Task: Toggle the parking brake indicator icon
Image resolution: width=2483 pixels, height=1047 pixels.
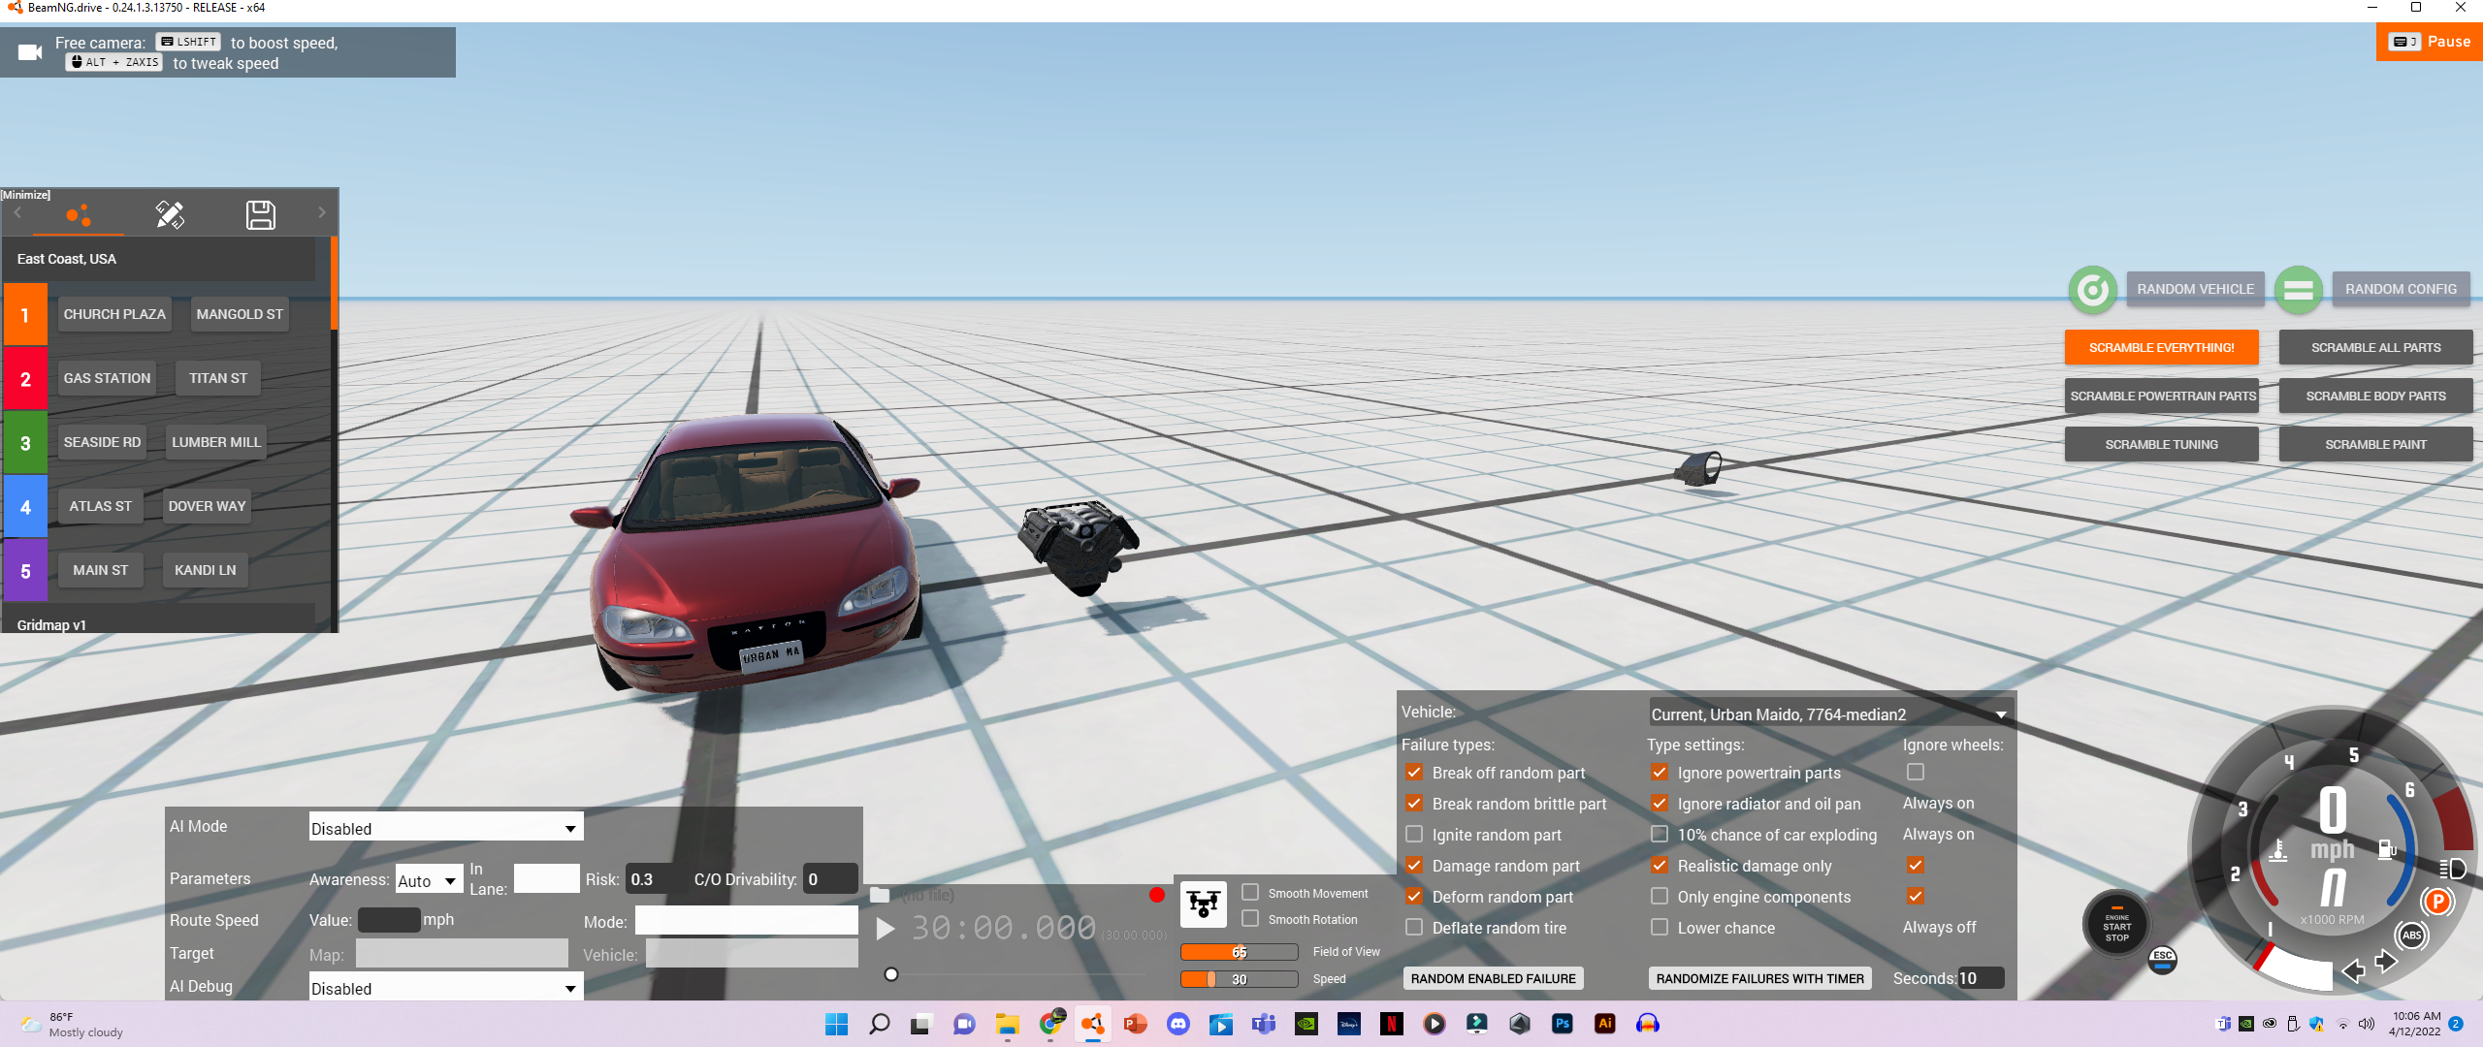Action: point(2436,902)
